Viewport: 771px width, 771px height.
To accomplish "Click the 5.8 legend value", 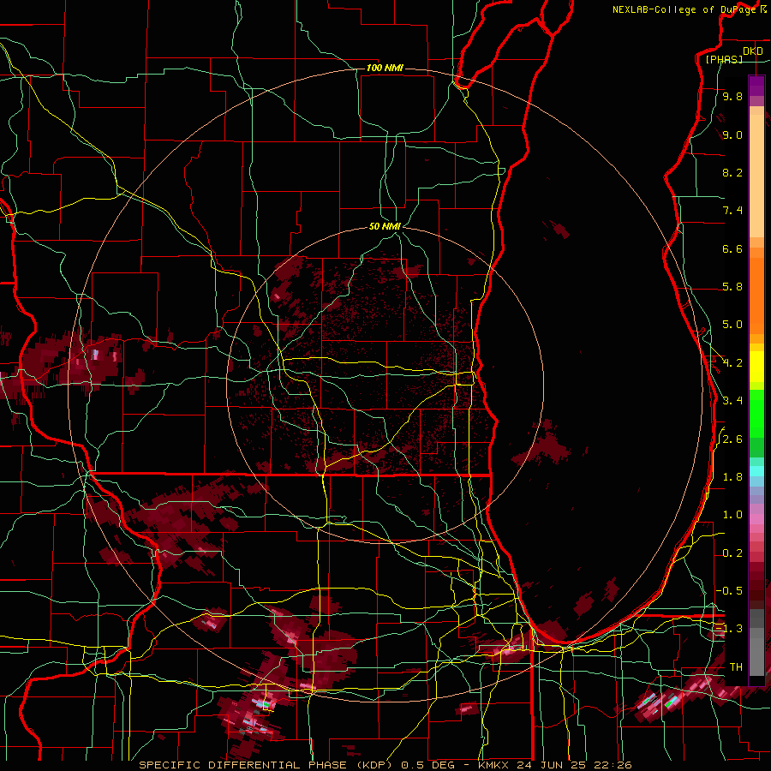I will tap(732, 287).
